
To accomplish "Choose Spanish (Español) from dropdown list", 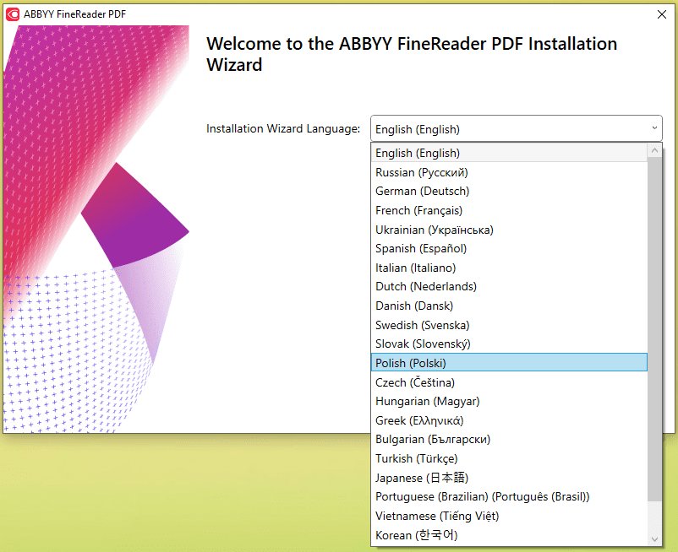I will [x=509, y=249].
